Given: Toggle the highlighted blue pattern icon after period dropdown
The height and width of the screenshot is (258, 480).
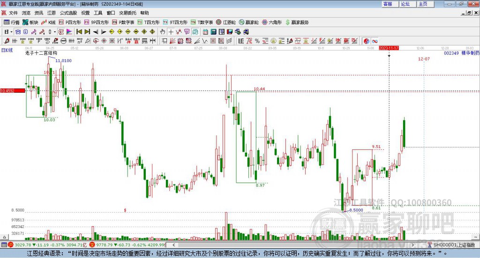Looking at the screenshot, I should (x=18, y=32).
